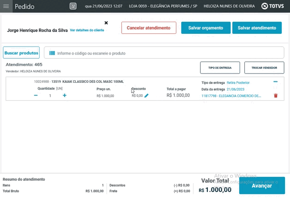Increase item quantity with the plus icon
This screenshot has height=198, width=290.
[x=65, y=96]
